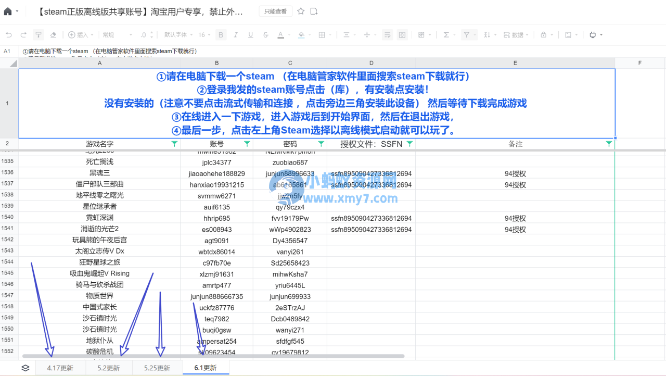Toggle bold formatting
Viewport: 666px width, 376px height.
(221, 34)
